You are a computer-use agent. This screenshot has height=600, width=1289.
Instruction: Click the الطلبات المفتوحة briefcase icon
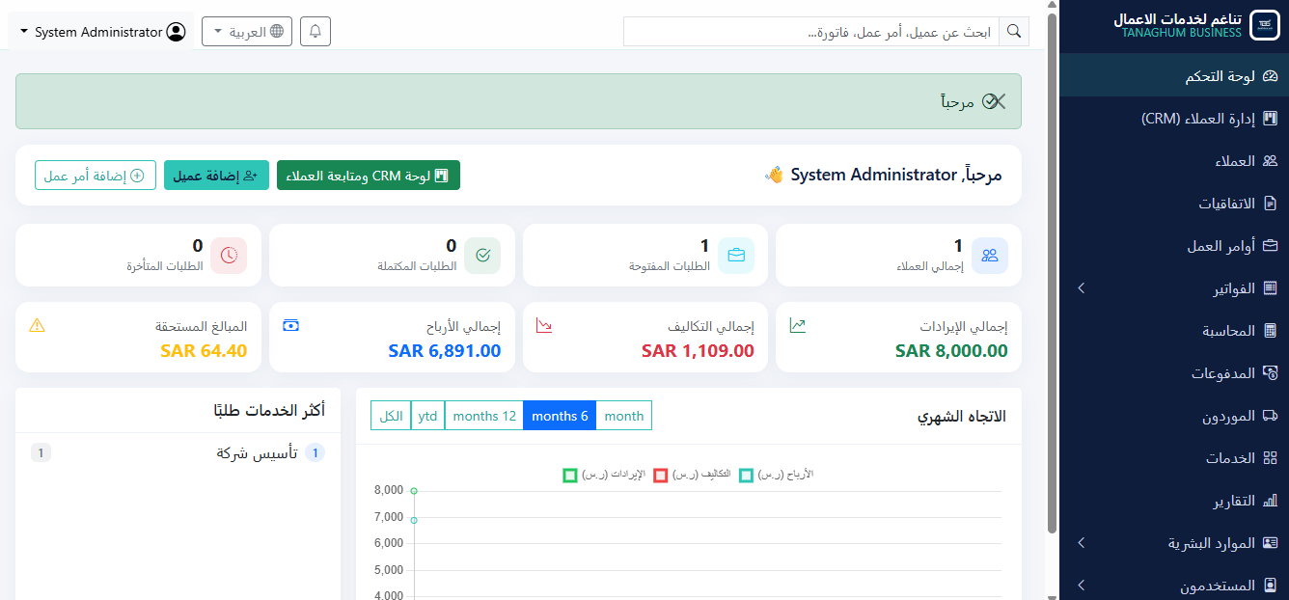point(736,256)
